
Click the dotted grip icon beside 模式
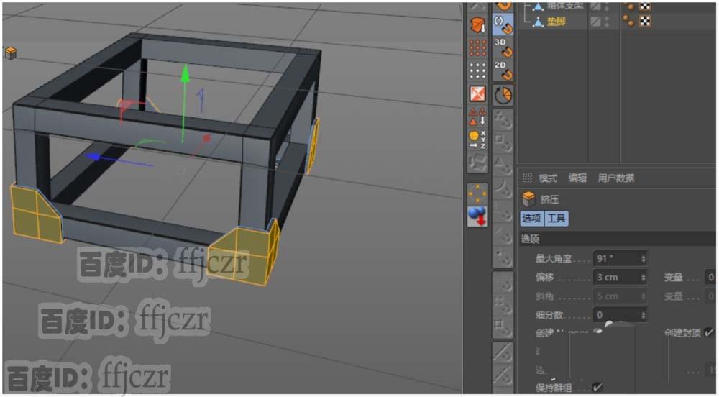point(527,178)
